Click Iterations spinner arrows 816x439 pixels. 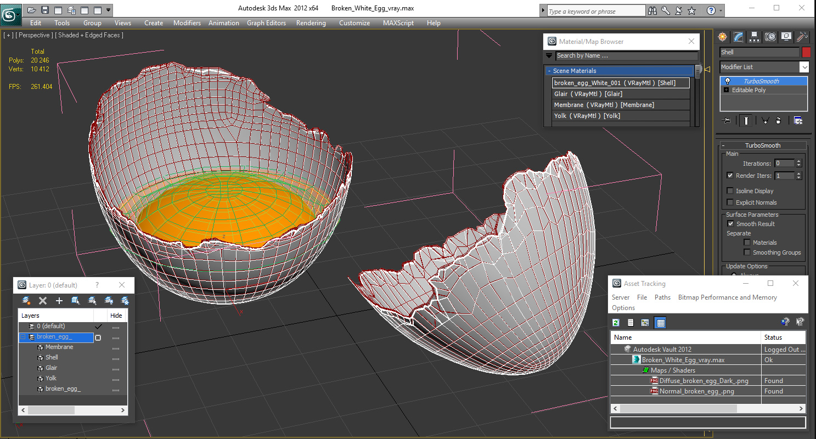(x=798, y=163)
